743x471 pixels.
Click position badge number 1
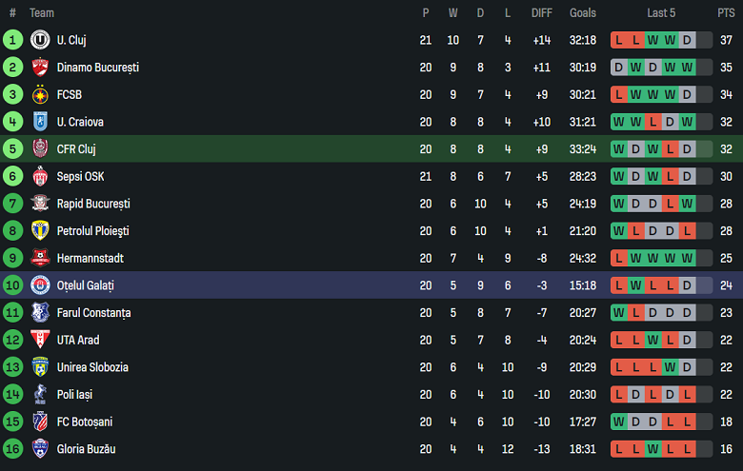[x=12, y=40]
